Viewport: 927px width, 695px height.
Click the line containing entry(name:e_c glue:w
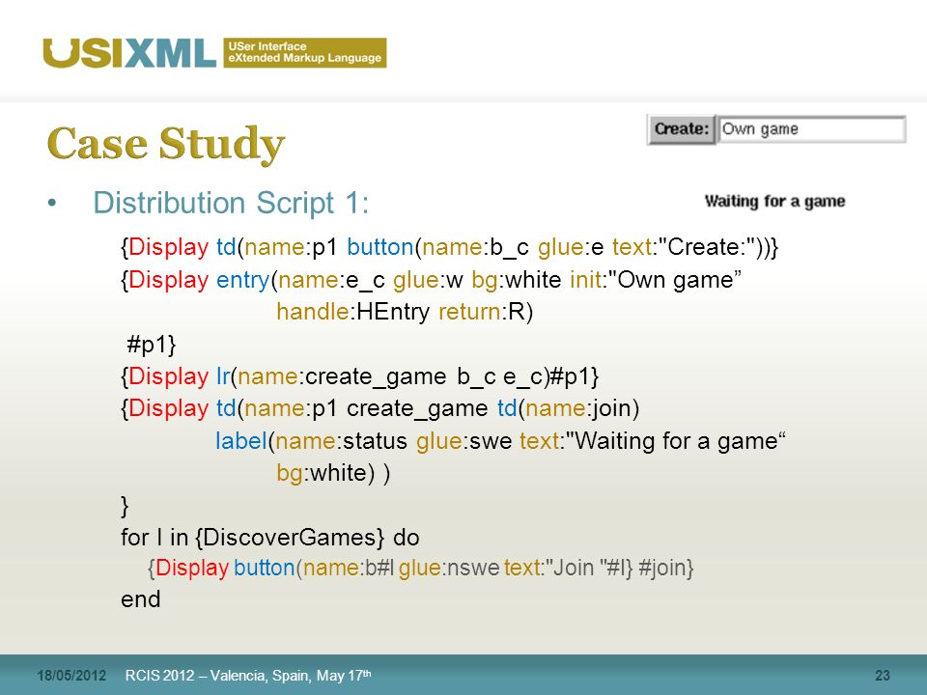[x=431, y=280]
